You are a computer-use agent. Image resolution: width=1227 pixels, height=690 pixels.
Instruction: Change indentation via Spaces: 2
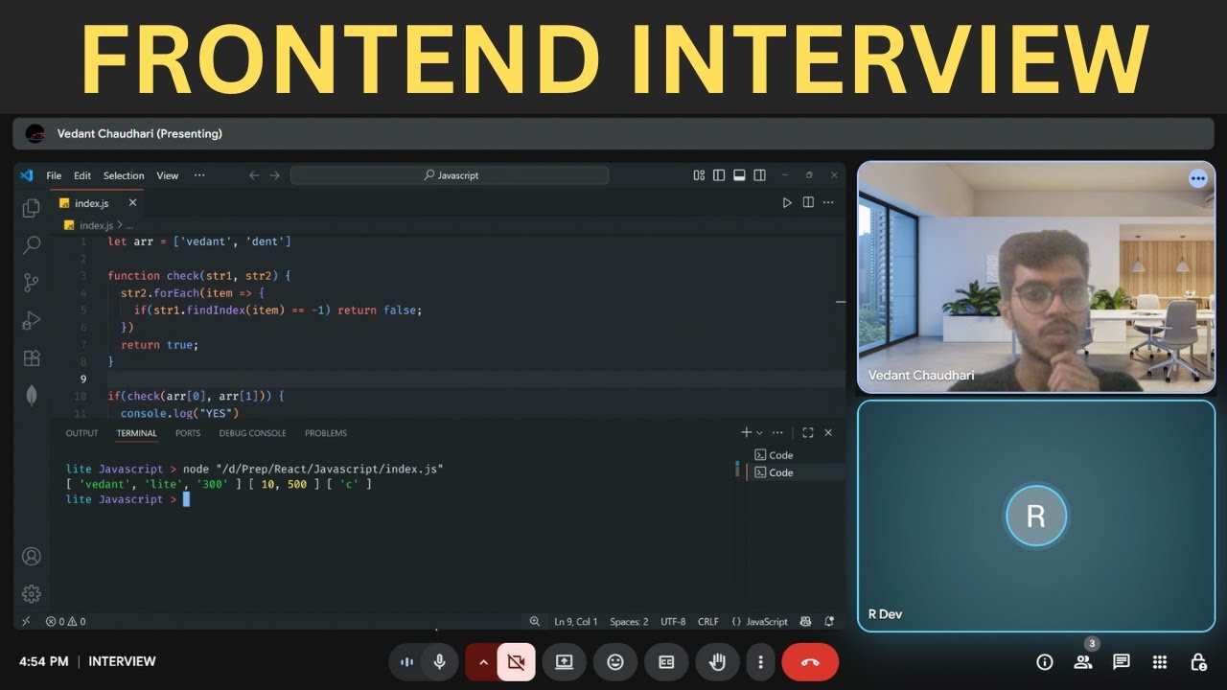(x=629, y=621)
